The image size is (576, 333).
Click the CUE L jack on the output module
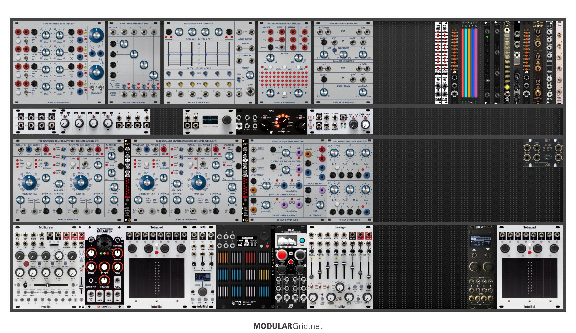tap(326, 118)
